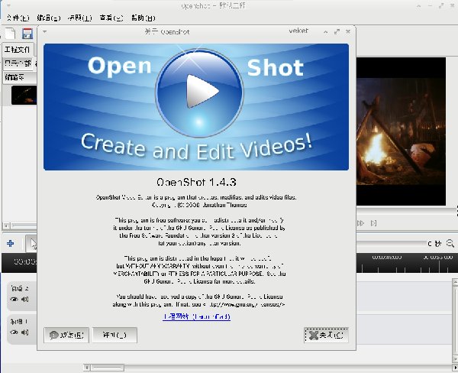Select the arrow pointer tool in timeline toolbar
The height and width of the screenshot is (373, 458).
[31, 243]
